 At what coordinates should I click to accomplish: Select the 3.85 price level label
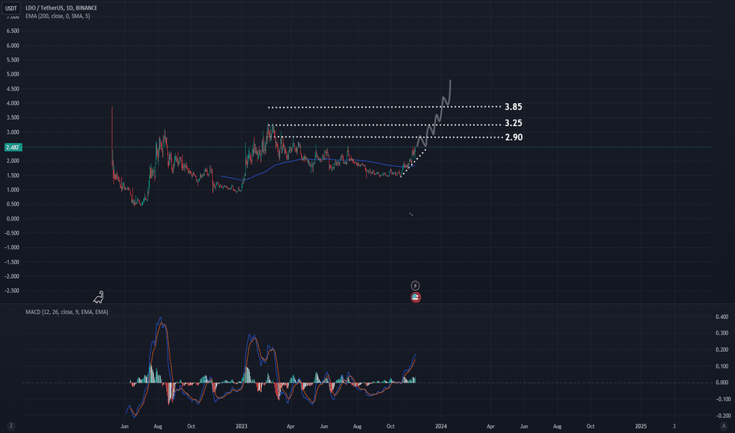(x=513, y=107)
